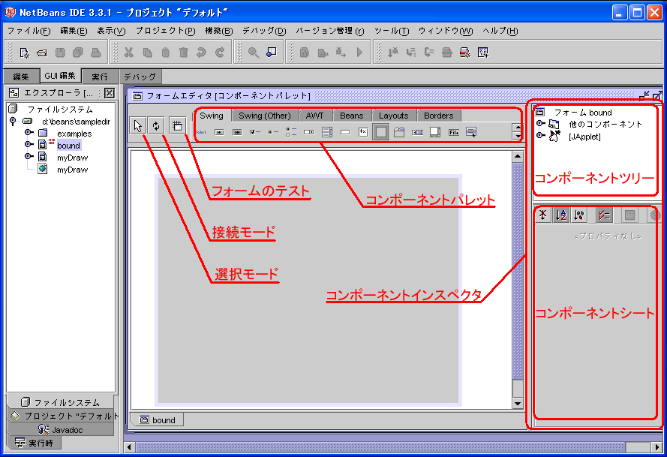
Task: Click the Compile icon in build toolbar
Action: click(x=305, y=53)
